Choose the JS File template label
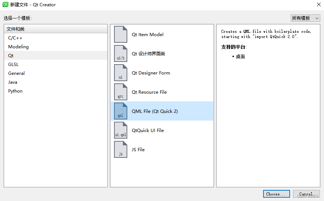 pos(138,150)
